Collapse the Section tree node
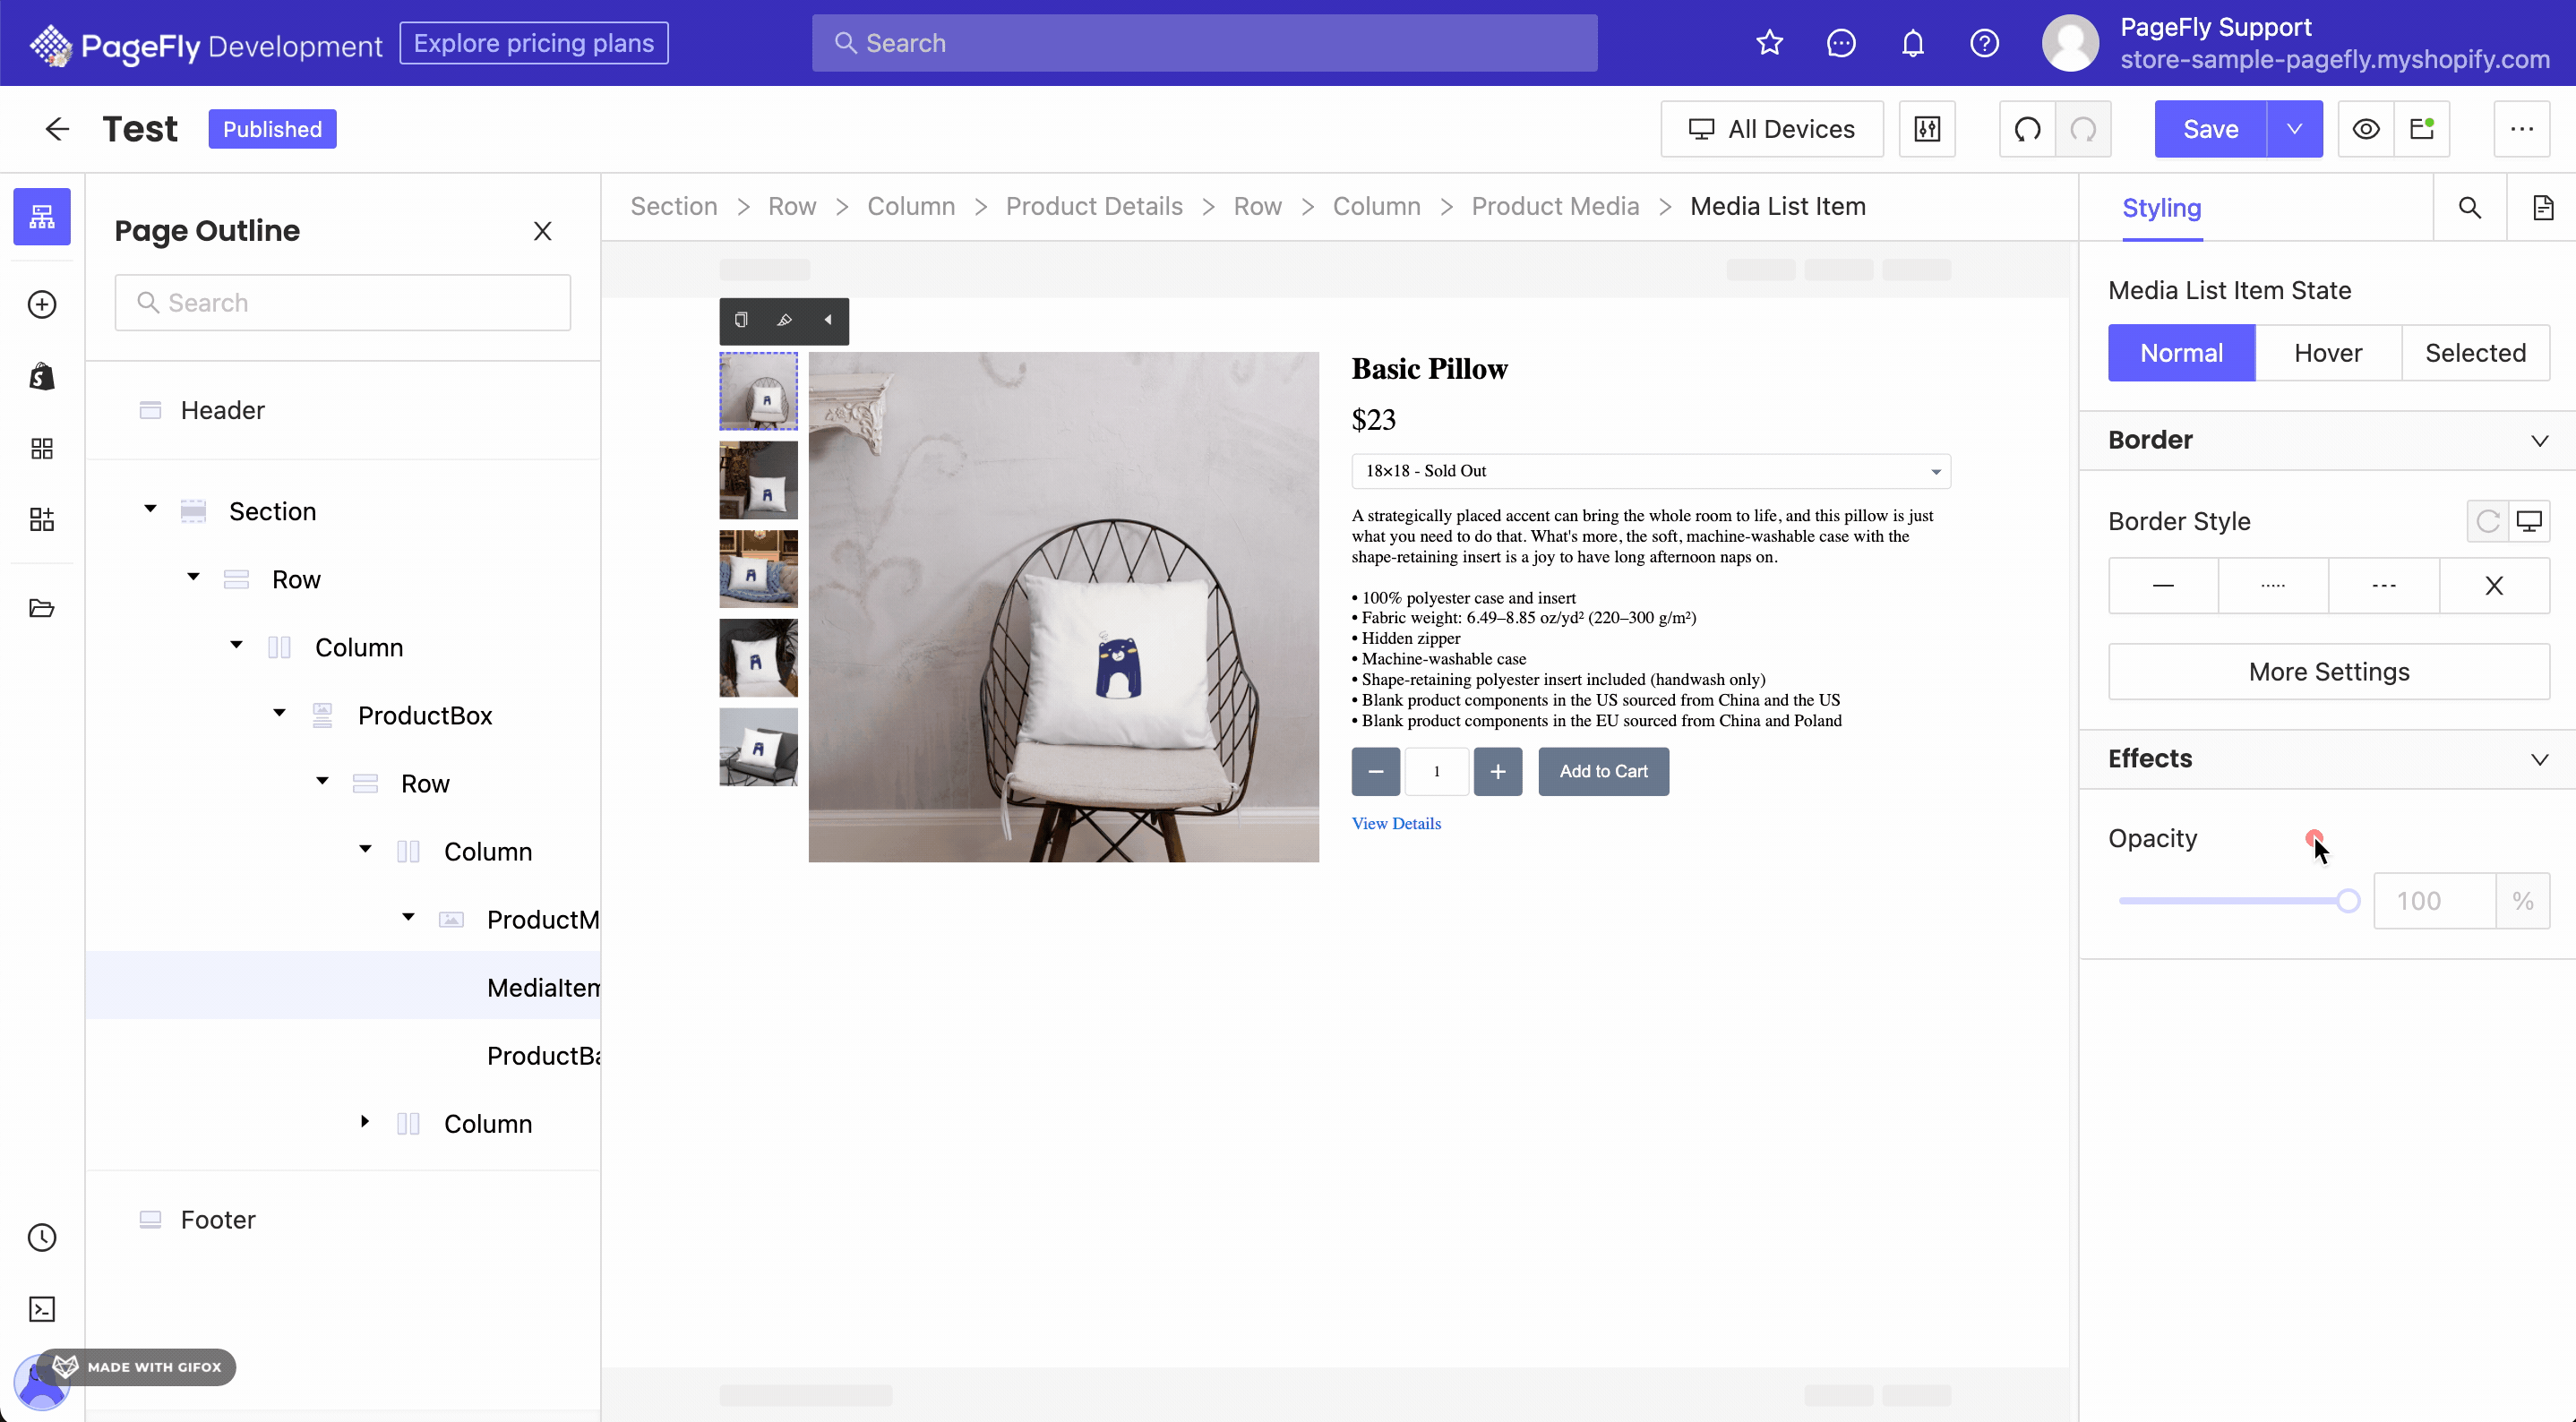Screen dimensions: 2576x1422 coord(150,509)
